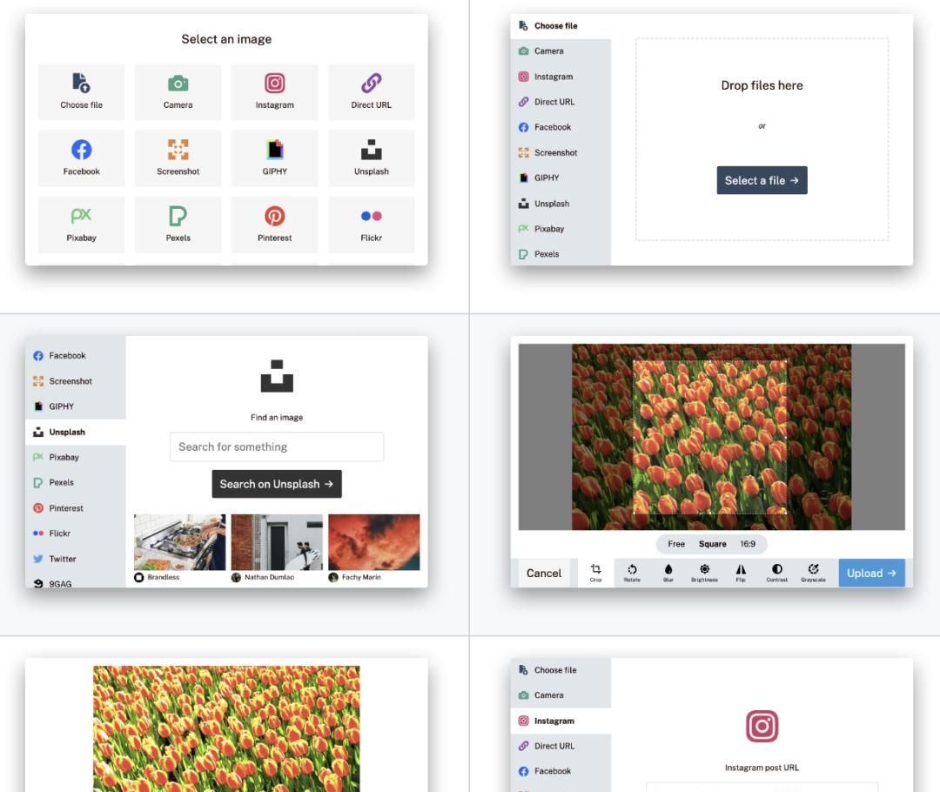The image size is (940, 792).
Task: Select the Free crop aspect ratio
Action: 676,544
